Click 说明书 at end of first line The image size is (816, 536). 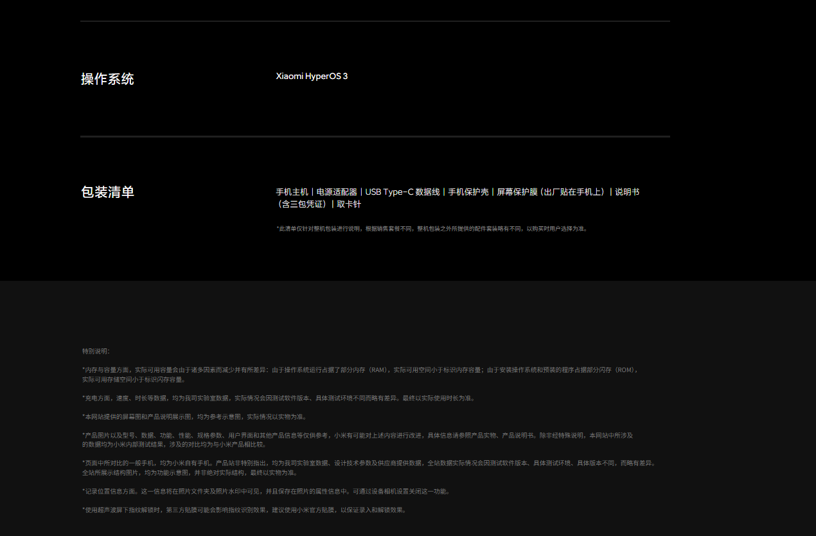(627, 192)
